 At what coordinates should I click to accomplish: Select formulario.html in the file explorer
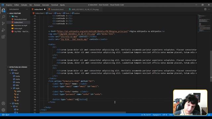click(x=20, y=19)
